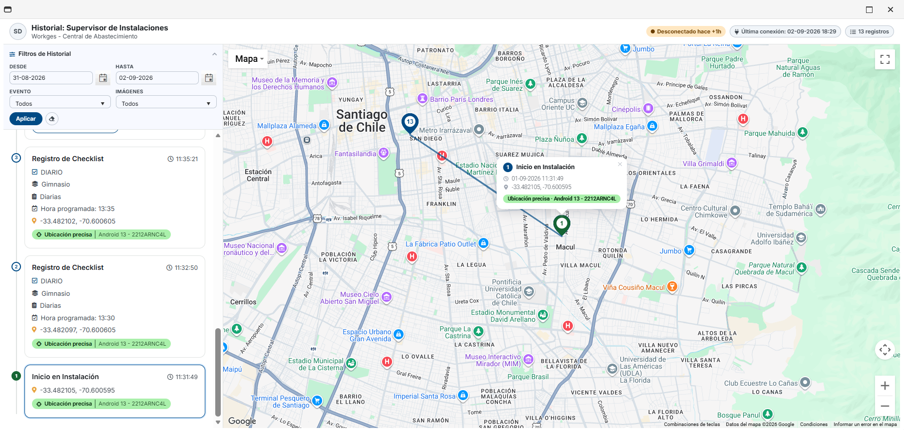
Task: Click the Google logo on the map
Action: tap(242, 421)
